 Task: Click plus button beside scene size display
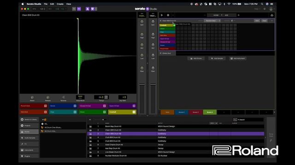click(x=239, y=15)
